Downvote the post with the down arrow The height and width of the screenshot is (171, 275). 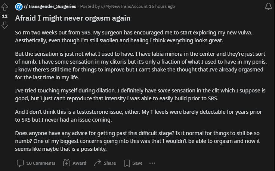[4, 25]
